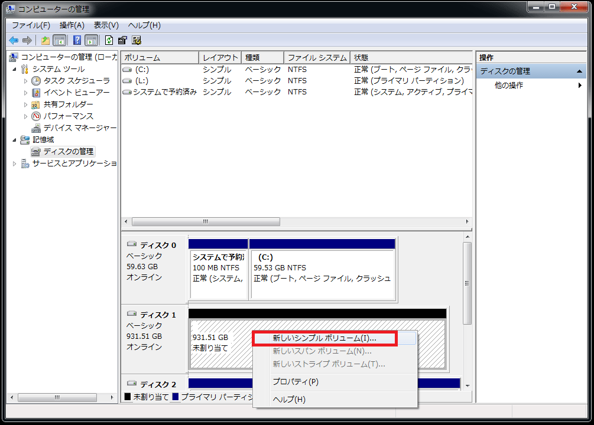Select the Shared Folders (共有フォルダー) node

coord(68,104)
